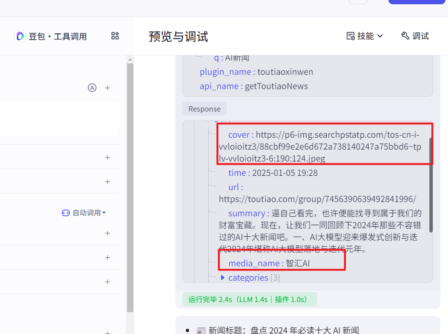This screenshot has width=448, height=334.
Task: Click the cover image URL text
Action: [320, 146]
